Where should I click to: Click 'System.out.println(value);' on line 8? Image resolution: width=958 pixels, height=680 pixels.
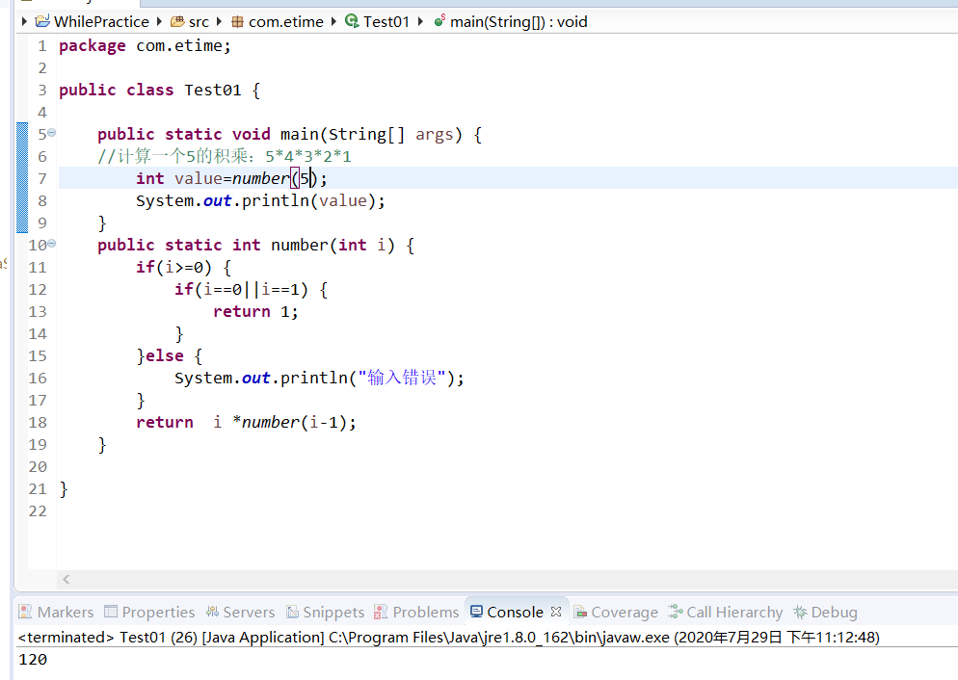click(x=261, y=201)
